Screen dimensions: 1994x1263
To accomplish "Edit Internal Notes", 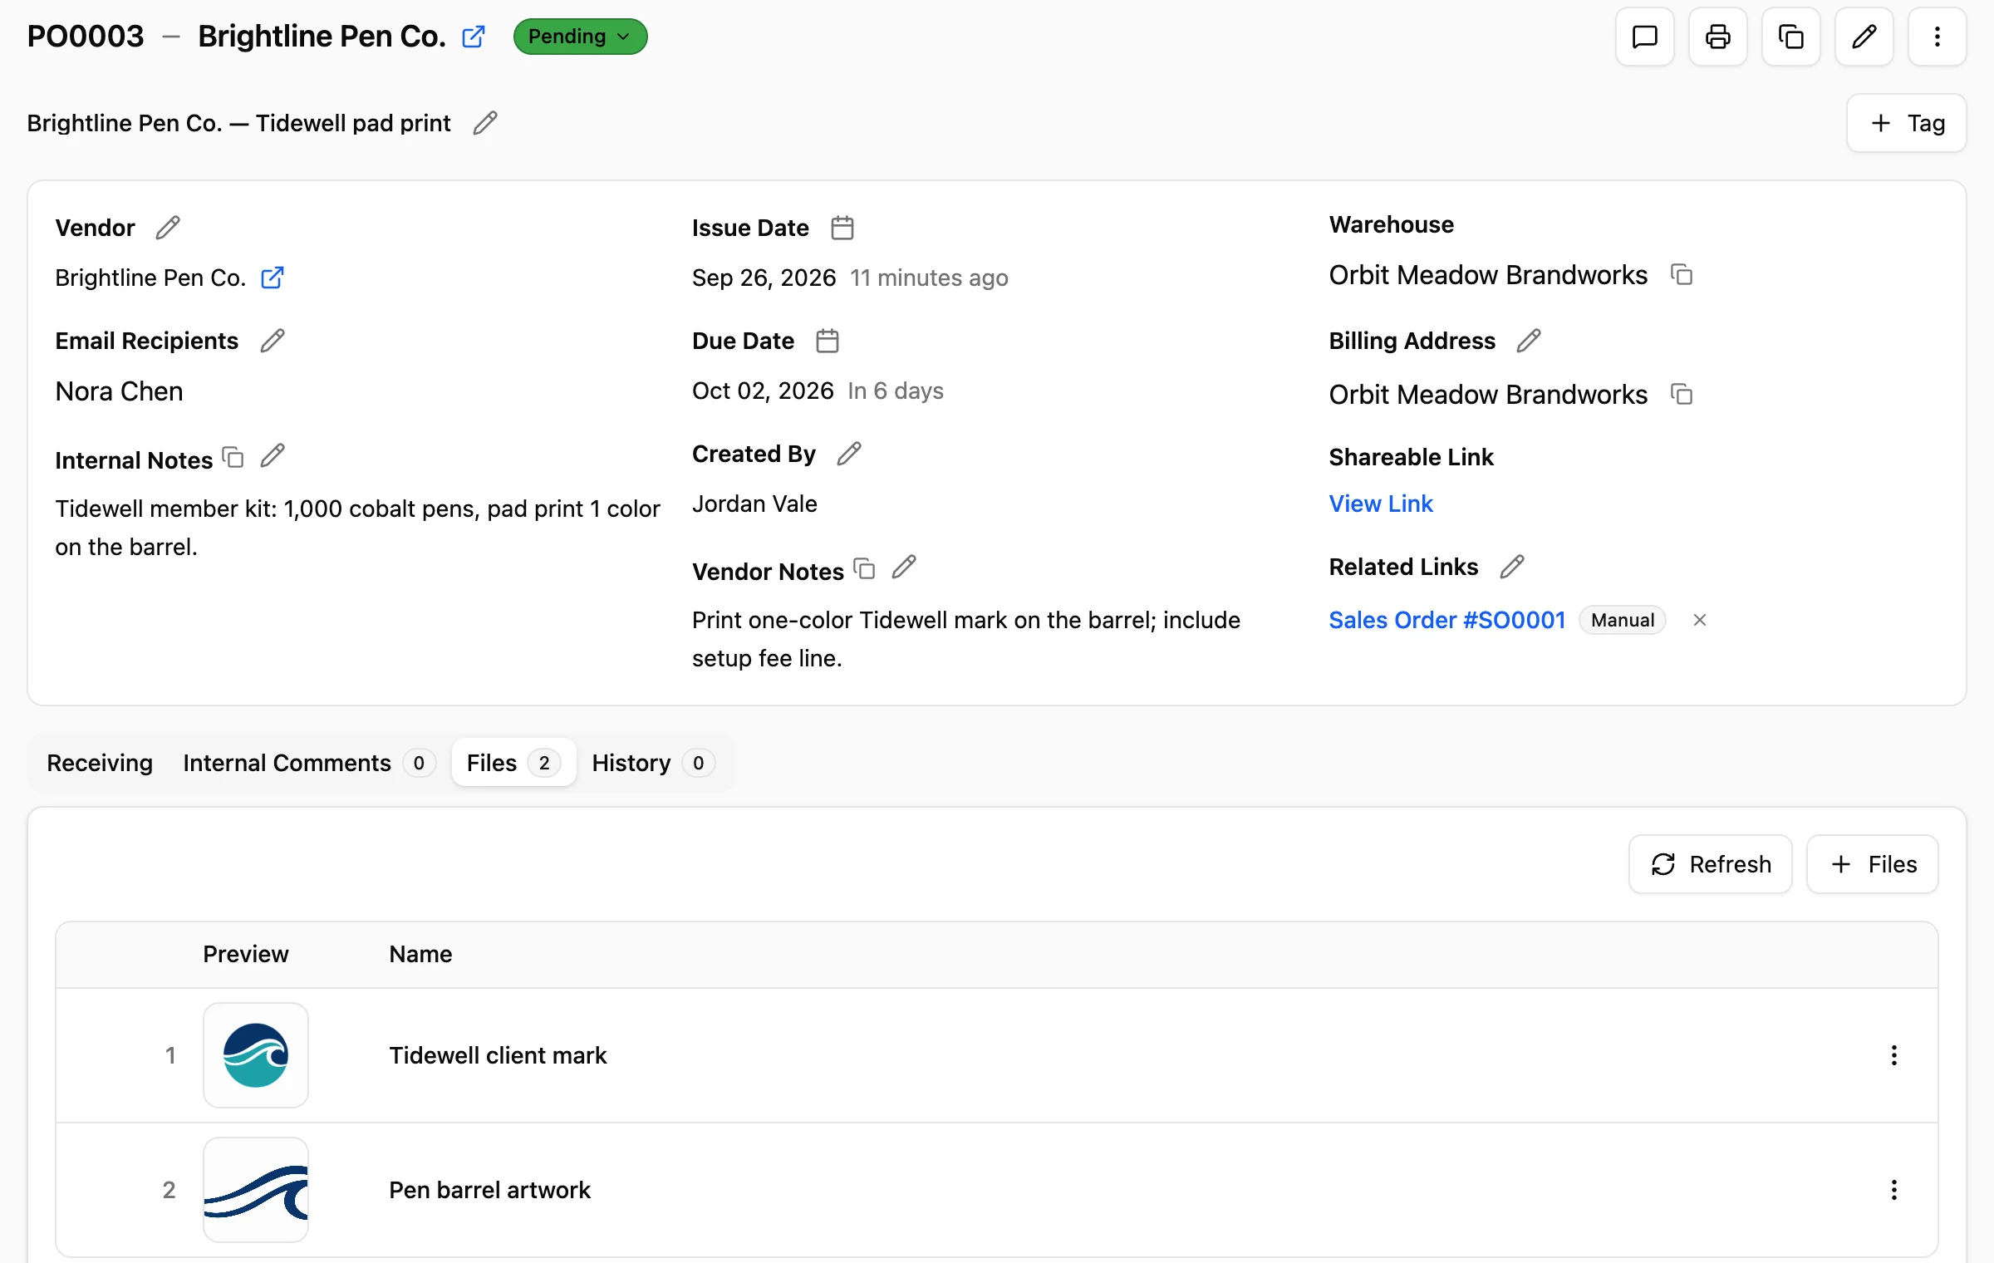I will (x=273, y=455).
